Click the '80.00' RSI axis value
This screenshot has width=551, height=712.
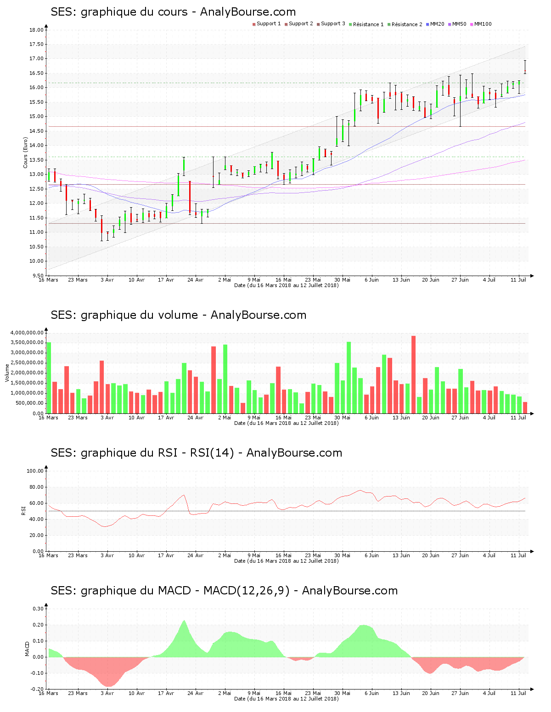point(36,487)
